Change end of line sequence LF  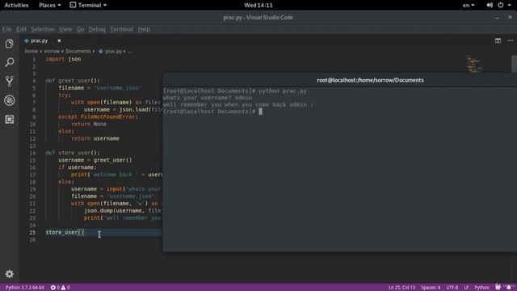[466, 288]
